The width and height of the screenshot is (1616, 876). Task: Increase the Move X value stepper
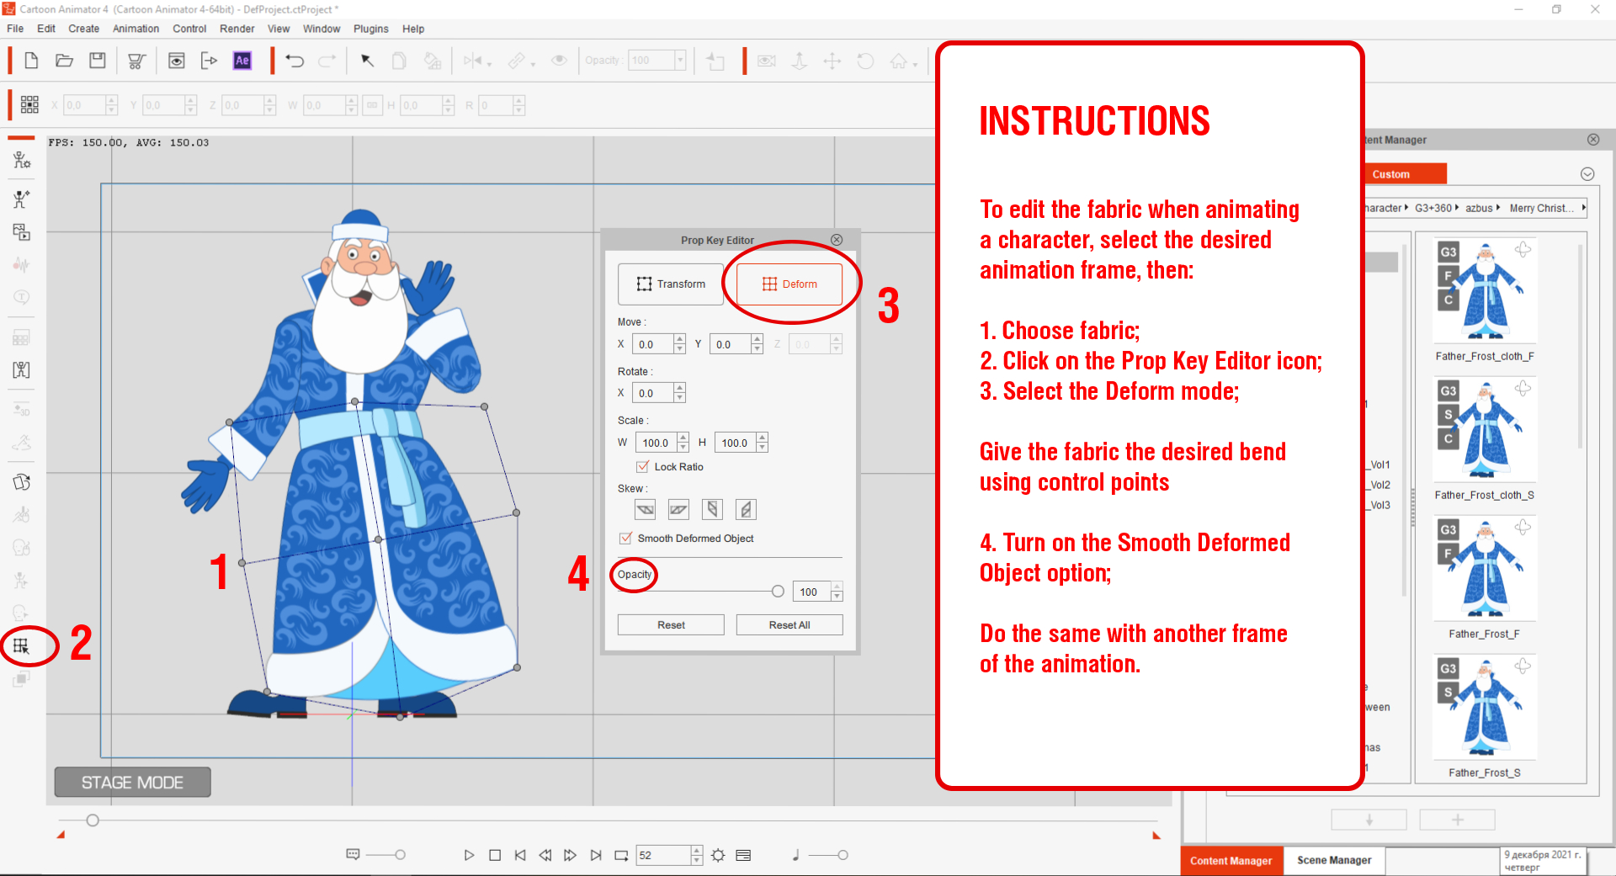coord(680,340)
